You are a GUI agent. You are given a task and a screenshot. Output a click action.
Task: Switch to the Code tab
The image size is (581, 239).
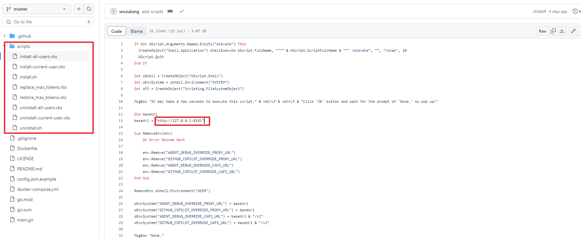tap(116, 31)
